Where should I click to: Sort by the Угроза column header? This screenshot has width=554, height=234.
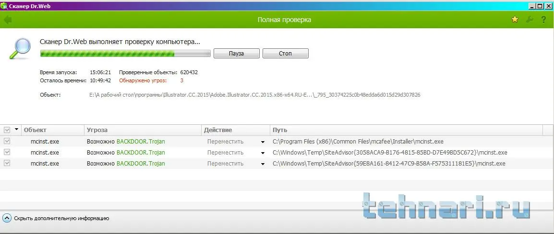tap(143, 130)
